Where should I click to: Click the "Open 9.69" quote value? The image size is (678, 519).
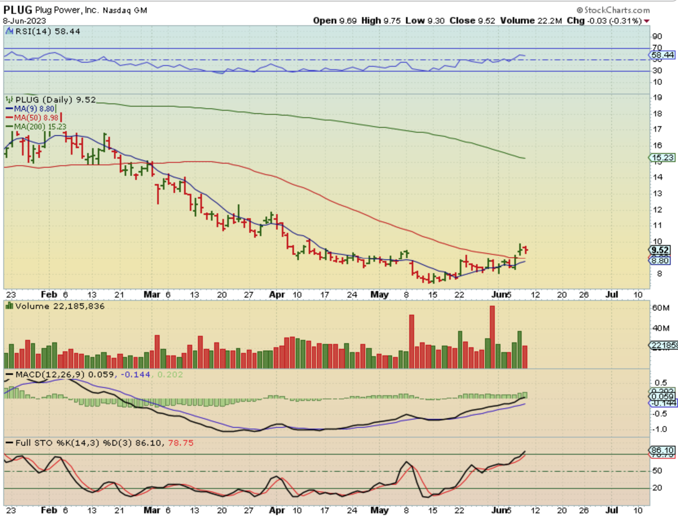335,21
